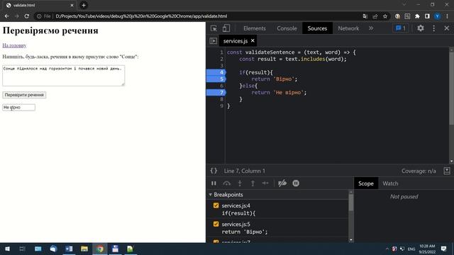The image size is (454, 255).
Task: Activate the inspect element picker icon
Action: (214, 28)
